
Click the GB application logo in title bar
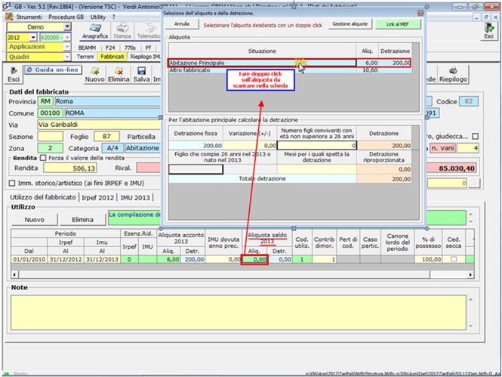(6, 6)
